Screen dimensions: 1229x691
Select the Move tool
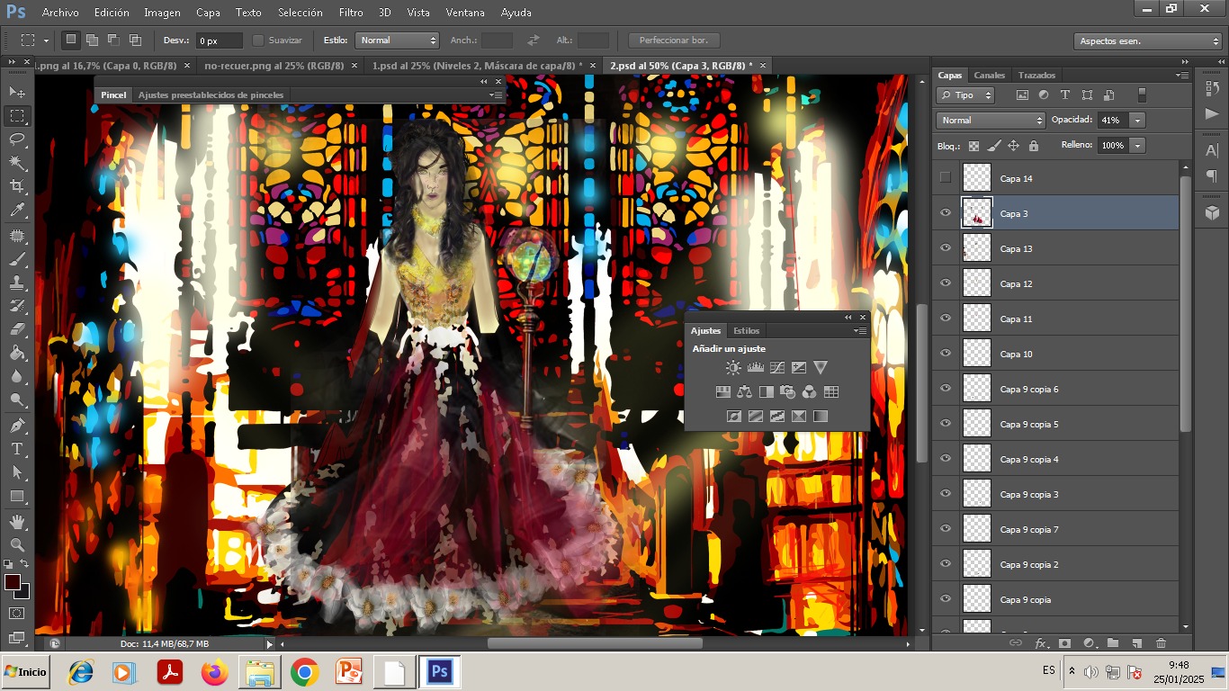pyautogui.click(x=17, y=92)
